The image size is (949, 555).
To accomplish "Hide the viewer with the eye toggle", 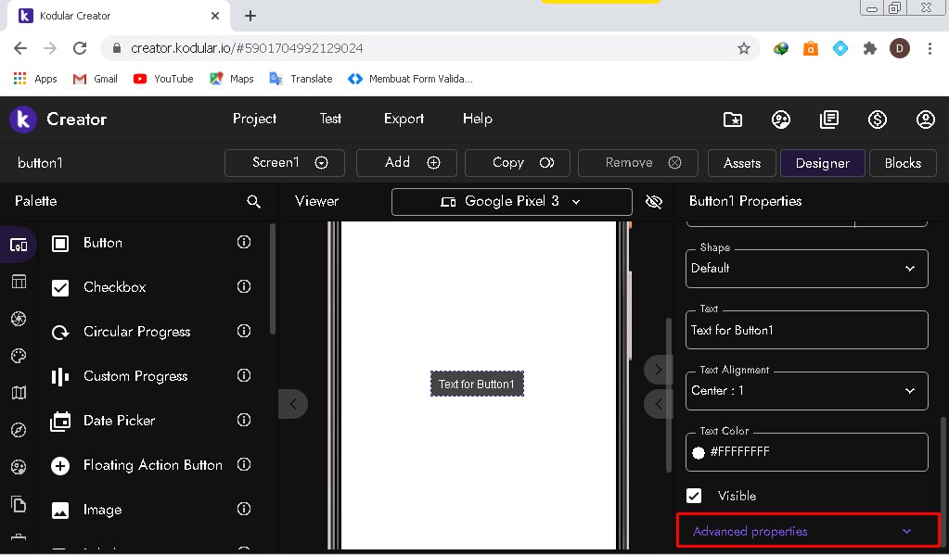I will point(654,201).
